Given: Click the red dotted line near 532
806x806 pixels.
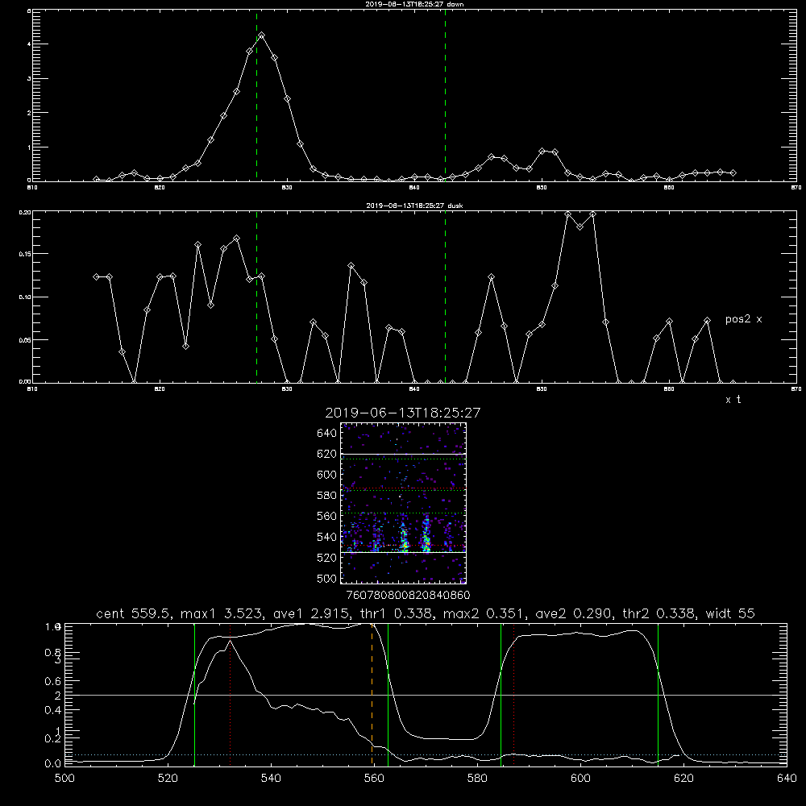Looking at the screenshot, I should [x=231, y=695].
